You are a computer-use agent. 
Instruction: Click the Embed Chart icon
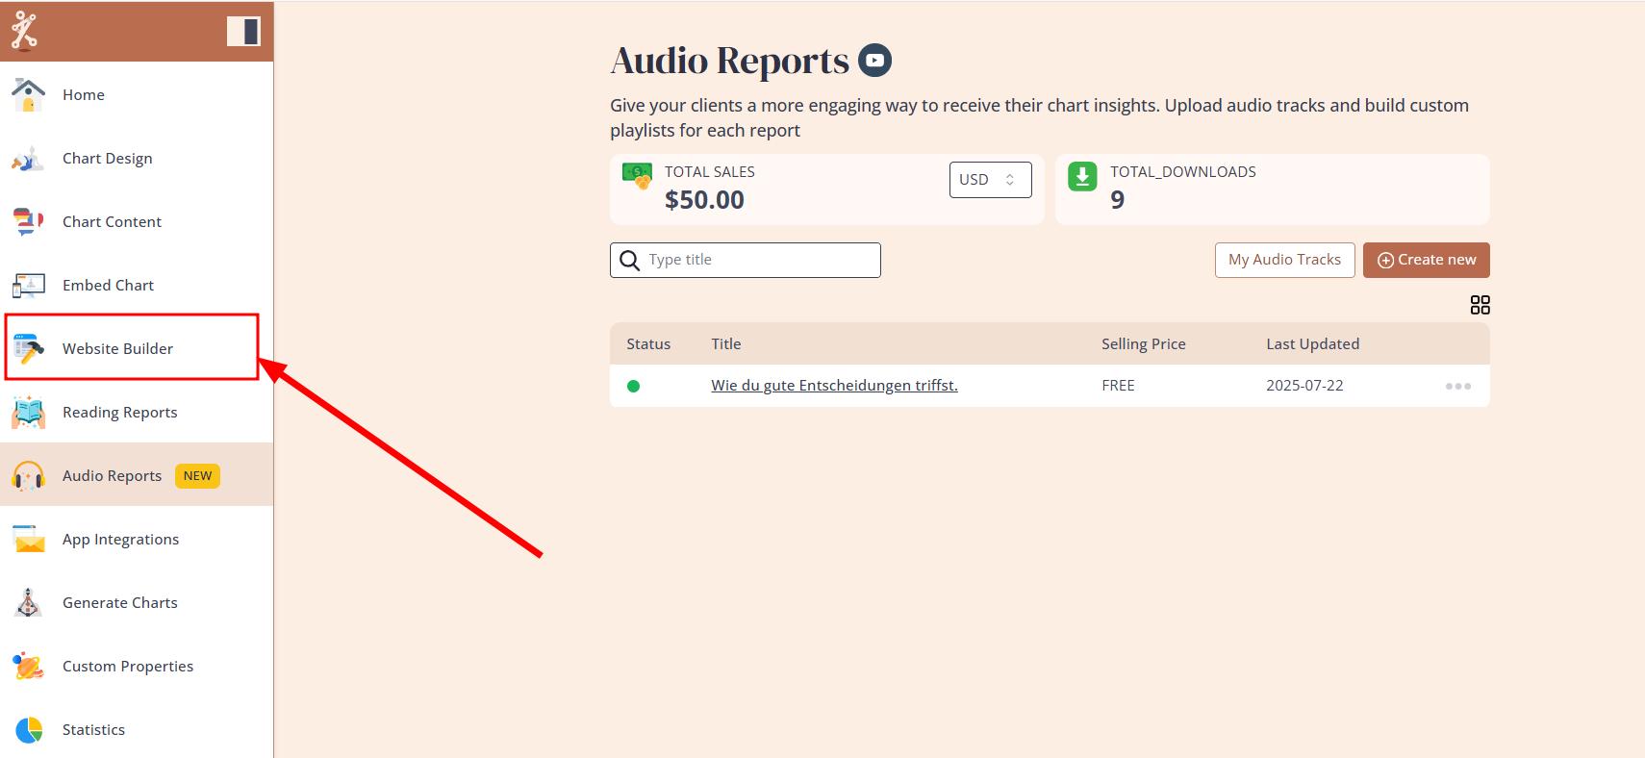pyautogui.click(x=29, y=286)
